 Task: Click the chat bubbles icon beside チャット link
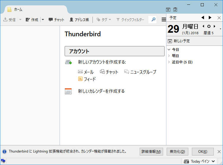(x=102, y=71)
